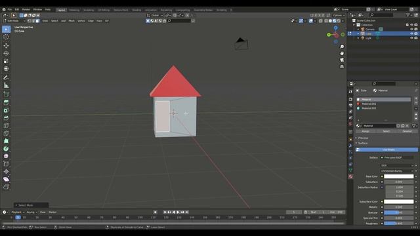
Task: Open the File menu
Action: (x=10, y=9)
